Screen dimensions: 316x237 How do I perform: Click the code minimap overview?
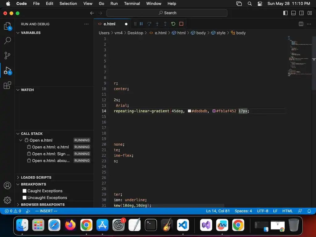pyautogui.click(x=299, y=56)
